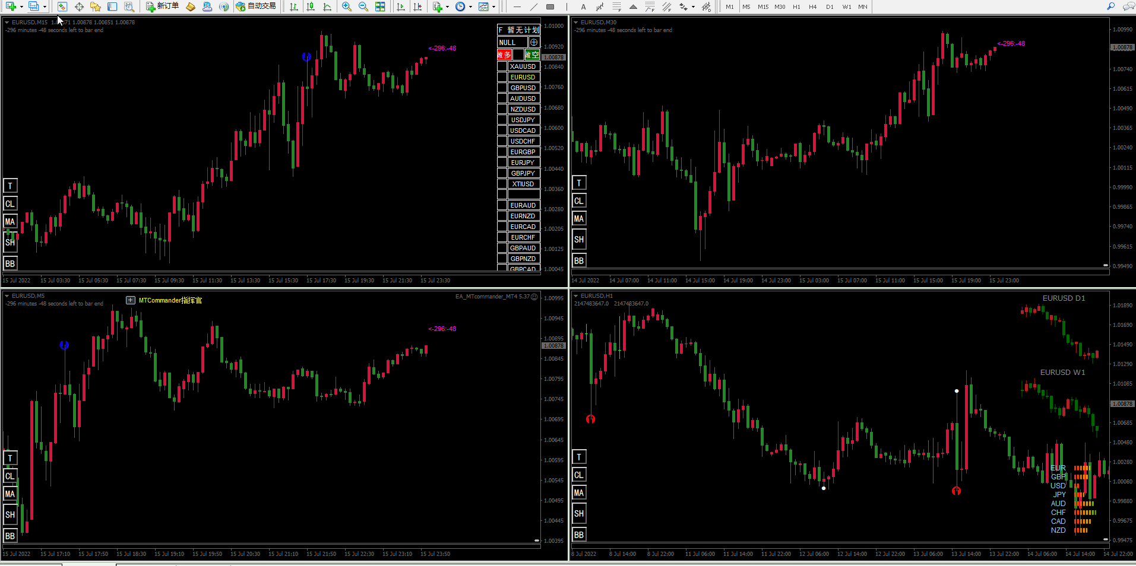Open the MetaEditor yellow book icon
This screenshot has width=1136, height=566.
[191, 7]
